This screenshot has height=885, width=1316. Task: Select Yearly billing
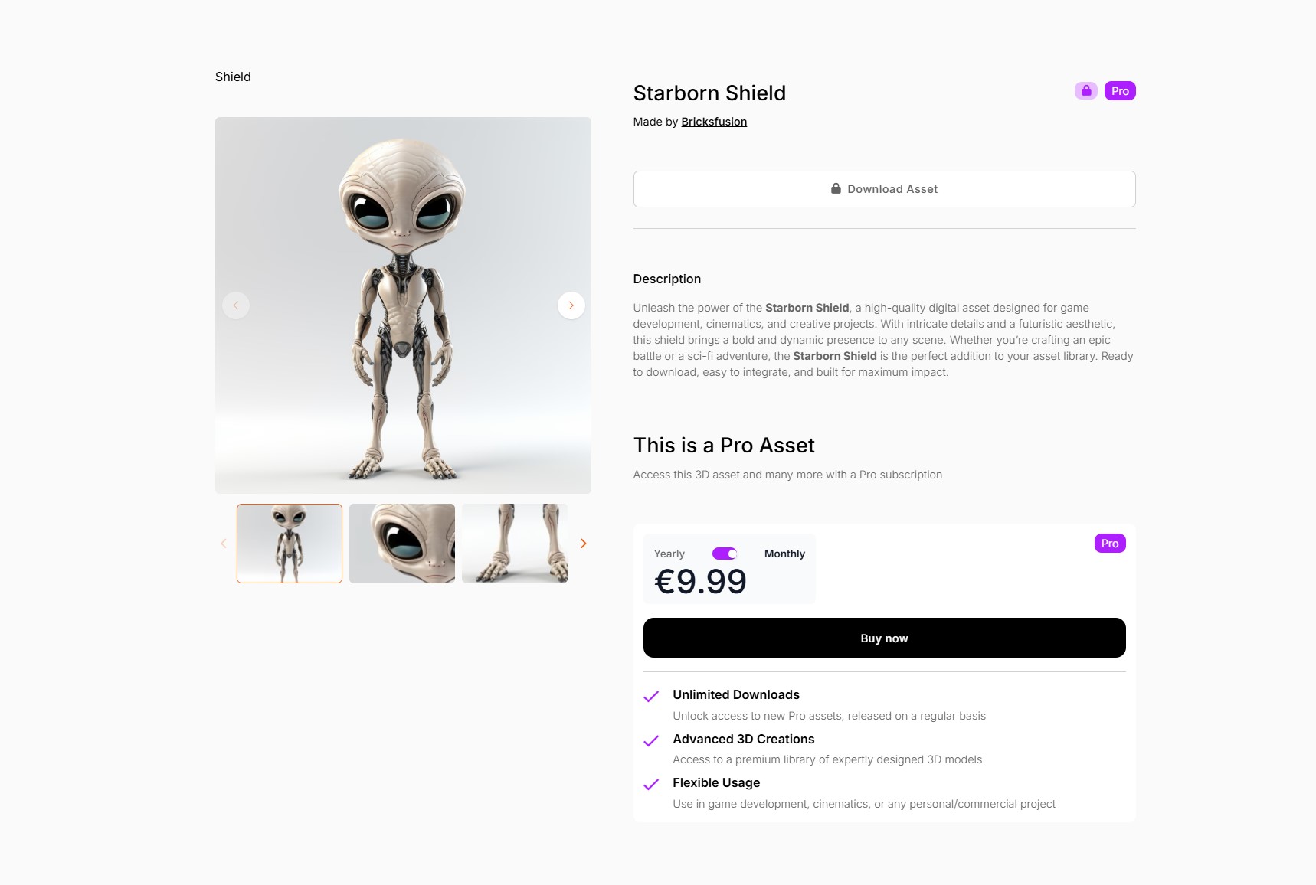(669, 554)
